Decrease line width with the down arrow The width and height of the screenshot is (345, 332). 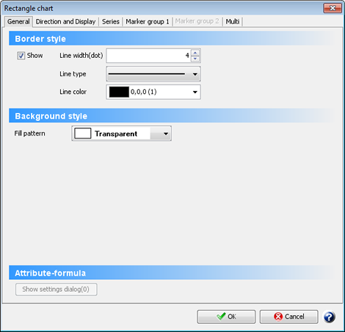coord(195,59)
